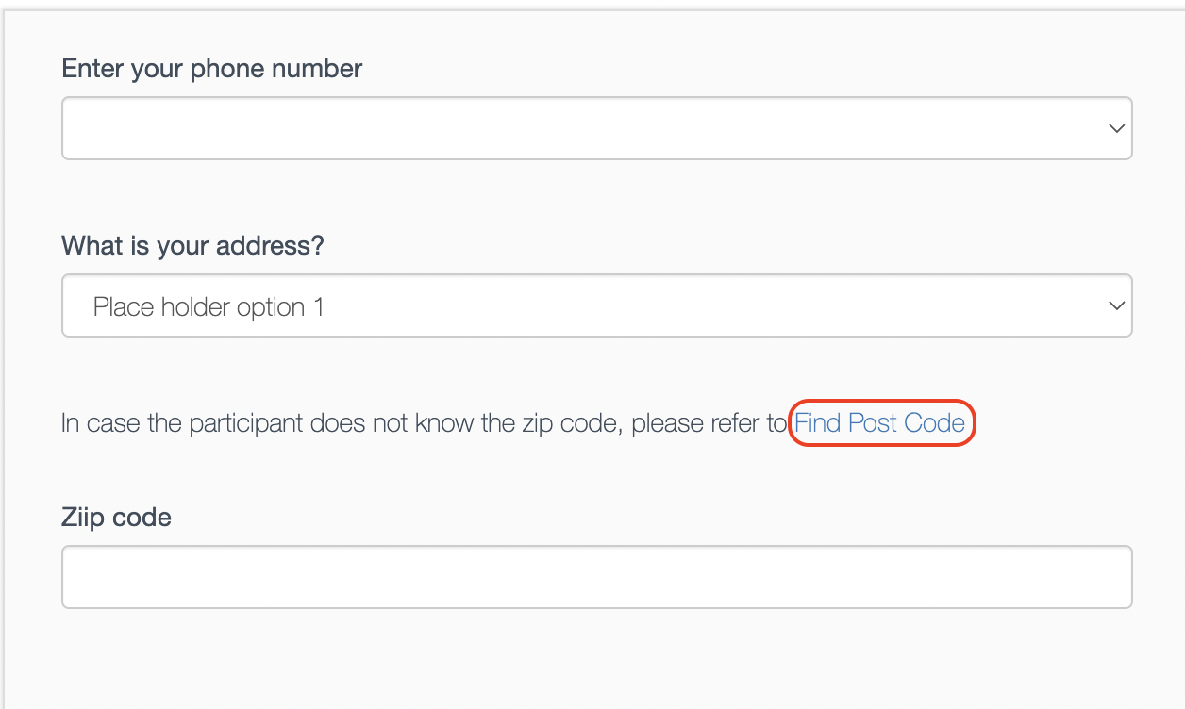Click the "Ziip code" field label

[116, 518]
